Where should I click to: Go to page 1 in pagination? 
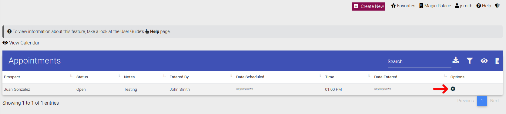pos(482,101)
